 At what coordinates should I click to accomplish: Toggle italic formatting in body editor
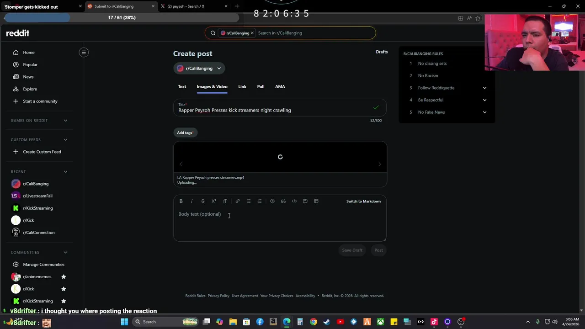pyautogui.click(x=192, y=201)
